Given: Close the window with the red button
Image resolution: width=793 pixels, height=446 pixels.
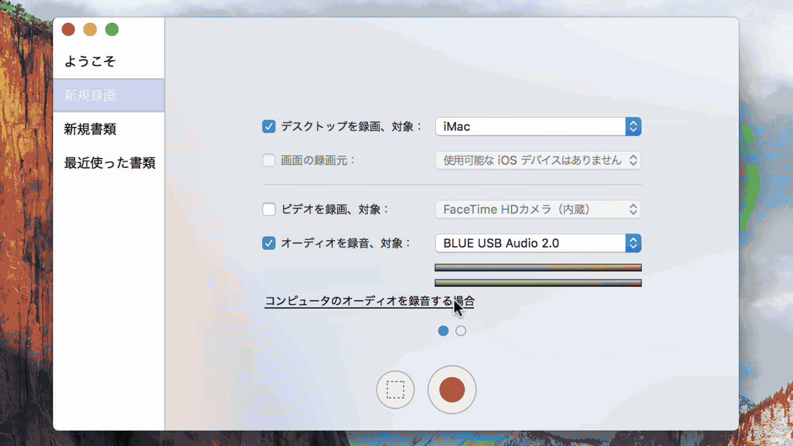Looking at the screenshot, I should 68,30.
